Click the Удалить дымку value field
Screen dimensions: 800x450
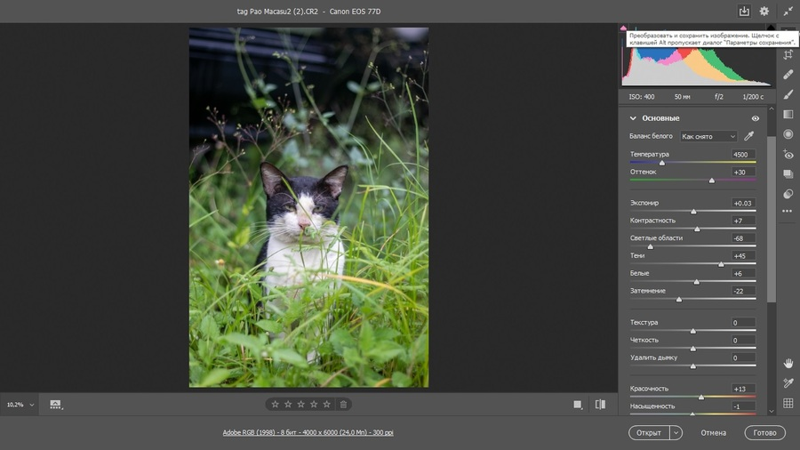tap(743, 358)
